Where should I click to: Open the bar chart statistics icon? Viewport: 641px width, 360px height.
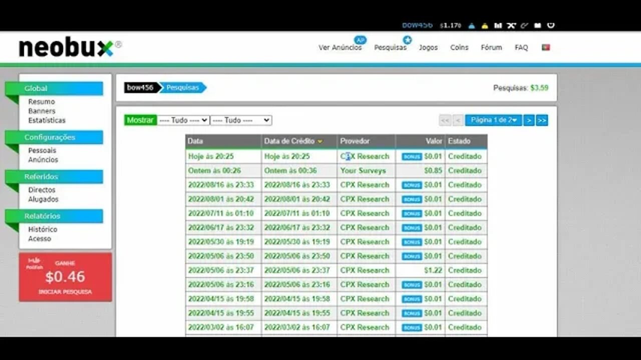(498, 25)
